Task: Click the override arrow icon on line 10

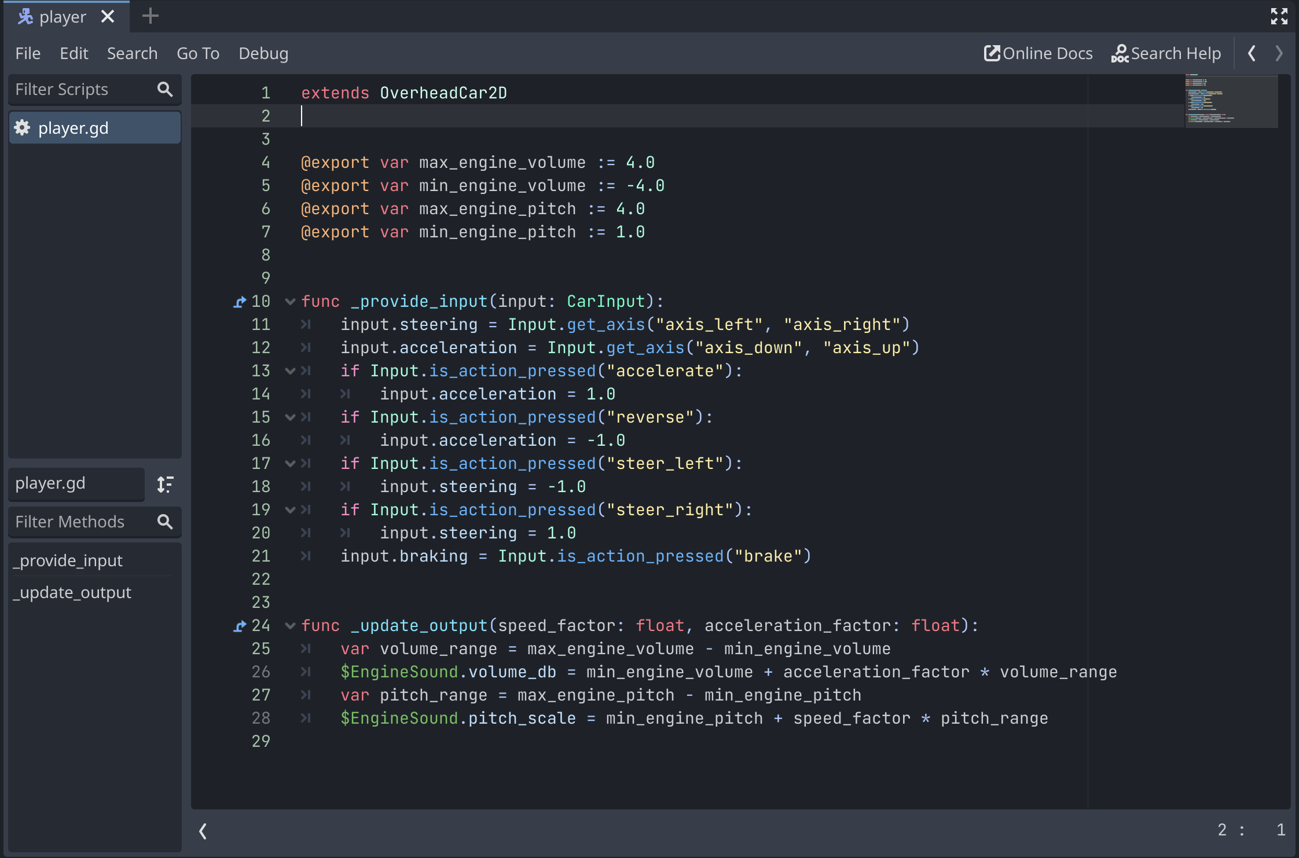Action: point(239,302)
